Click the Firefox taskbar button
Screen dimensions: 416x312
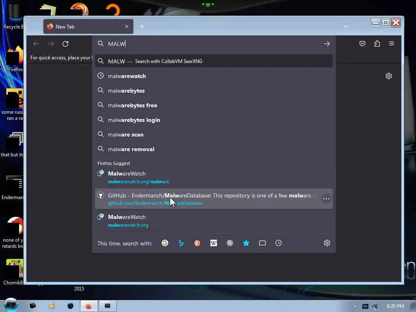[x=89, y=306]
